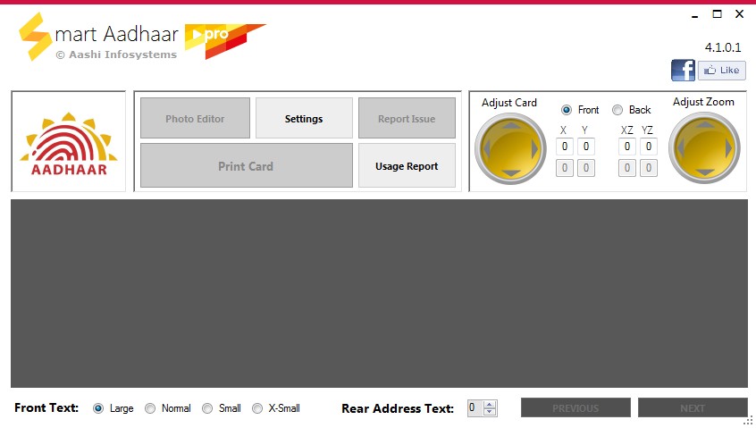Increase the Rear Address Text value
This screenshot has height=428, width=756.
coord(490,405)
